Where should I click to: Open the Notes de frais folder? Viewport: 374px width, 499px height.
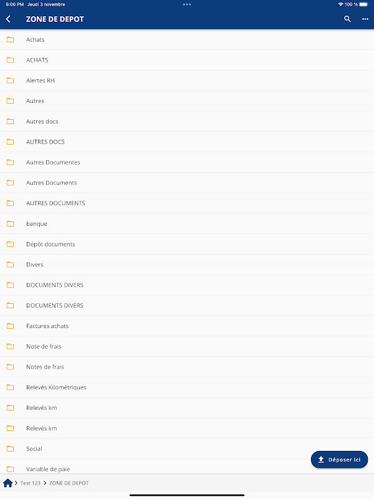[187, 367]
